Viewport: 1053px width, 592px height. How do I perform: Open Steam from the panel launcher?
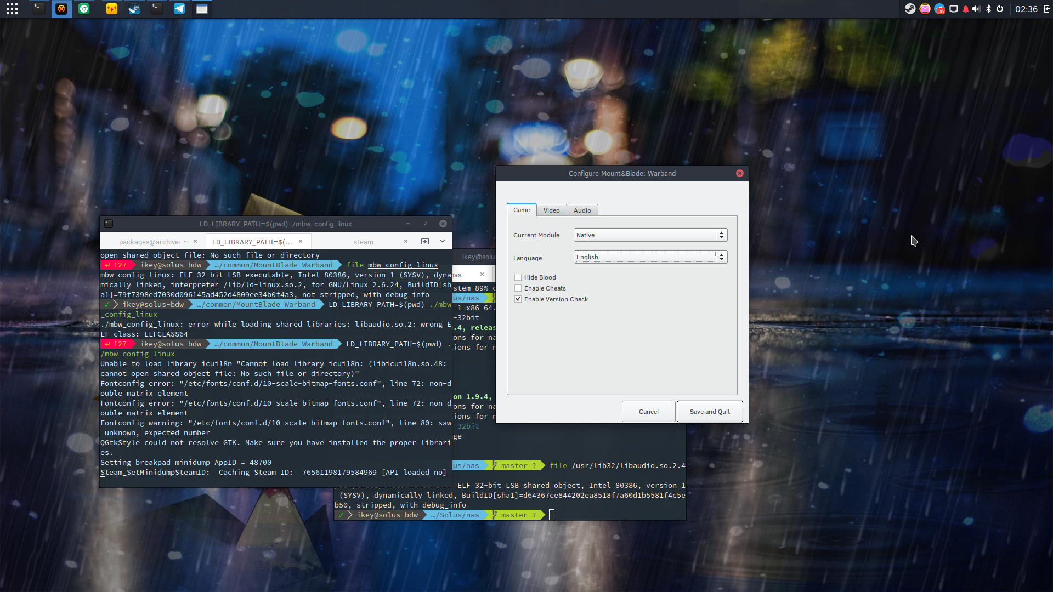tap(134, 9)
